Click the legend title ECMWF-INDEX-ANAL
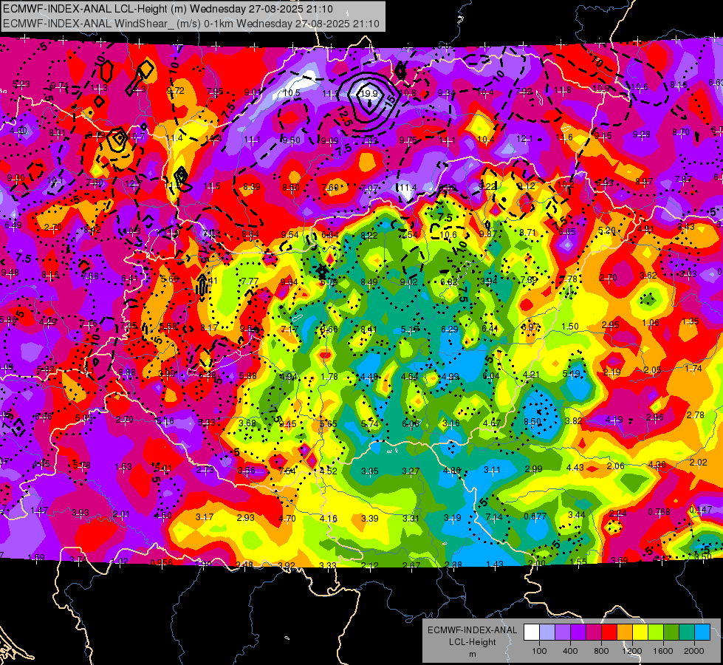This screenshot has width=723, height=665. [x=472, y=630]
